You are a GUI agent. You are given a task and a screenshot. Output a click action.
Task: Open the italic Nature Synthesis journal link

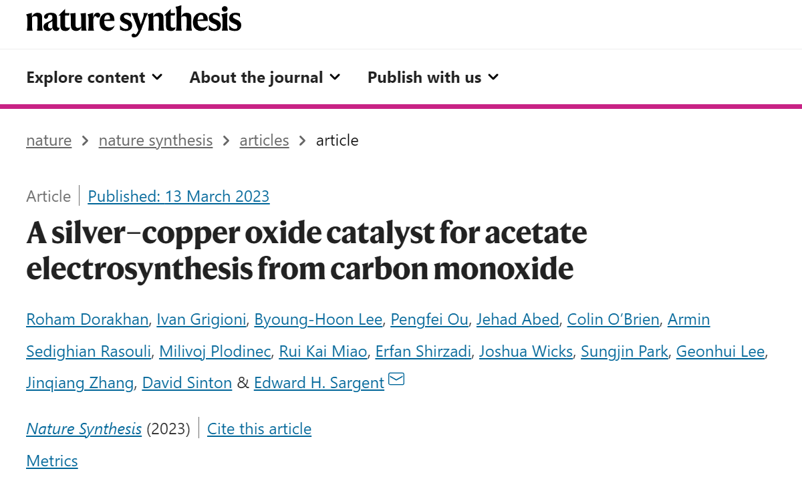(x=84, y=429)
